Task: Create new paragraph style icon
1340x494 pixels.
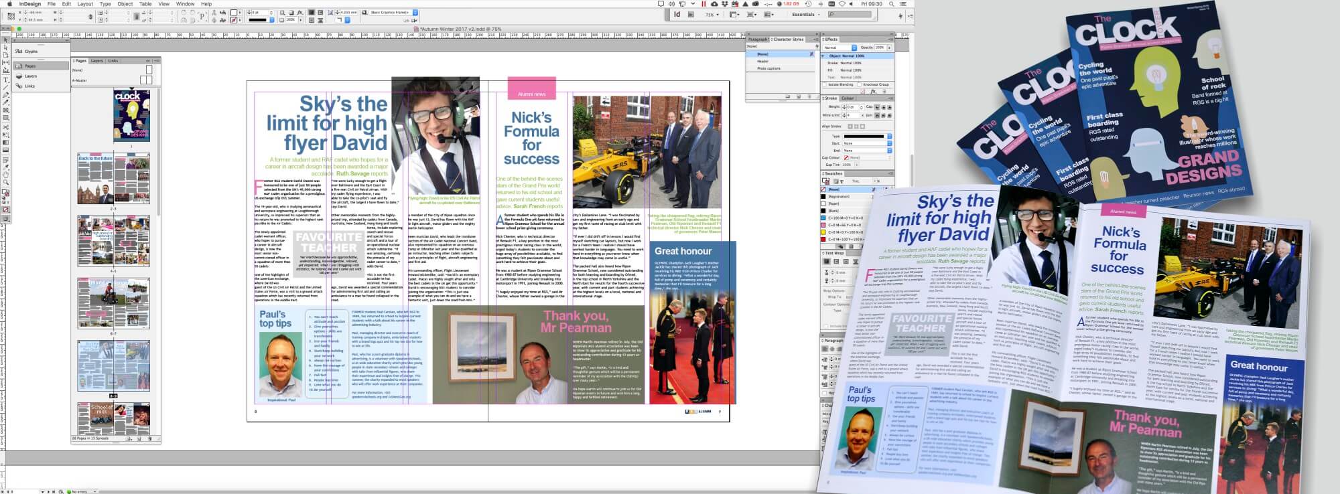Action: (798, 96)
